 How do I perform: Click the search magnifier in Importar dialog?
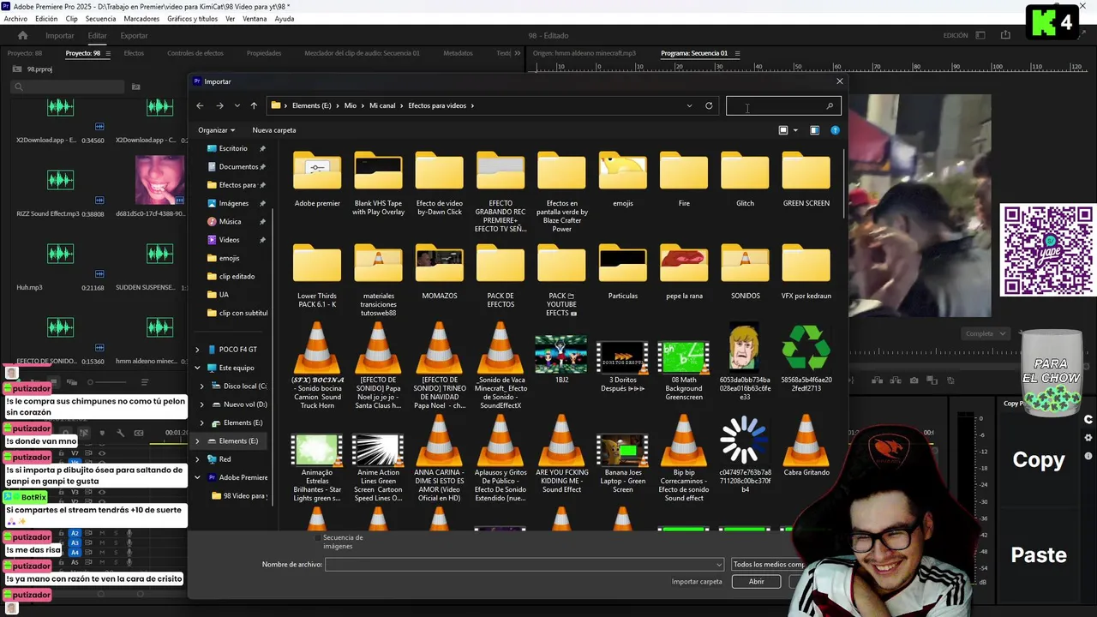[830, 106]
